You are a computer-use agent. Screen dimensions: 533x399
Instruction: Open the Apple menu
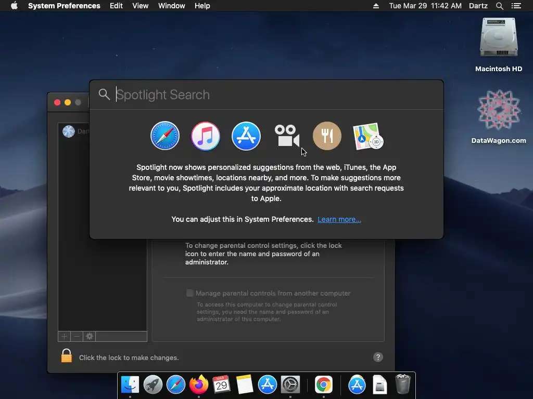pyautogui.click(x=14, y=6)
